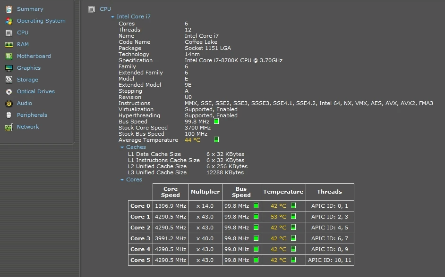Click Package value Socket 1151 LGA
445x277 pixels.
[x=208, y=48]
